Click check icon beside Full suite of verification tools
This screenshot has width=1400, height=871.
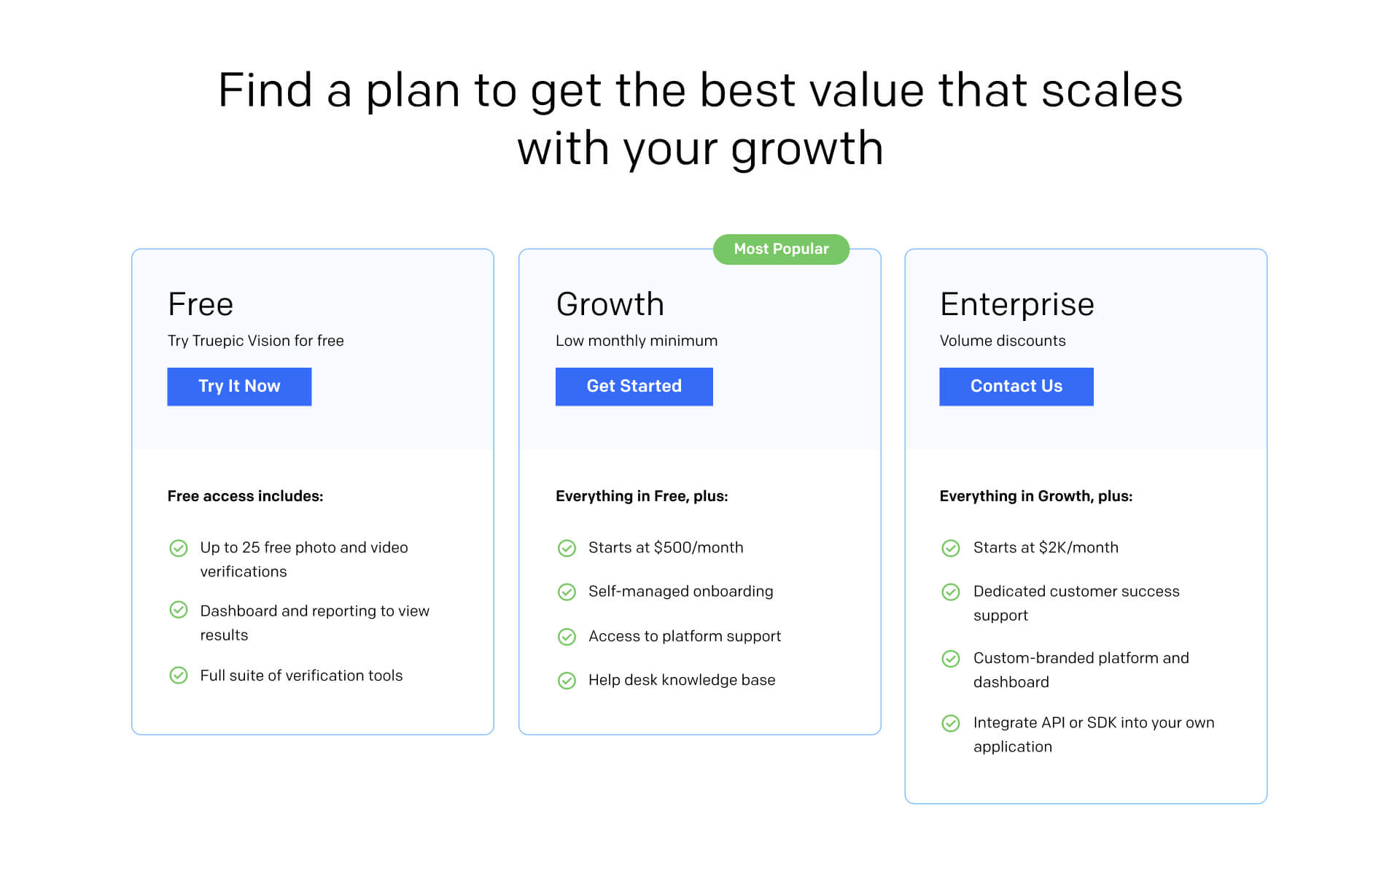point(179,675)
